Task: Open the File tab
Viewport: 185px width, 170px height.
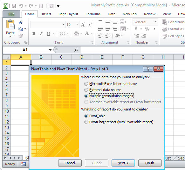Action: pos(11,14)
